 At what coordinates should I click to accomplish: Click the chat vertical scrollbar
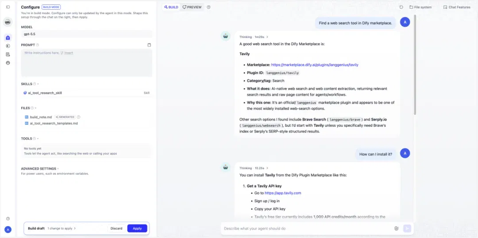click(x=415, y=65)
